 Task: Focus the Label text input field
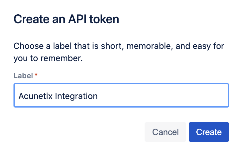pos(121,95)
